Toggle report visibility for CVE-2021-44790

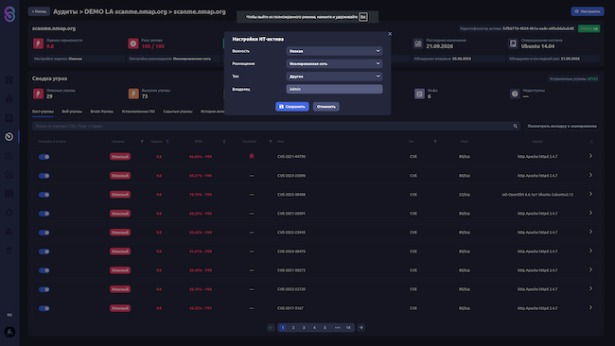click(44, 157)
